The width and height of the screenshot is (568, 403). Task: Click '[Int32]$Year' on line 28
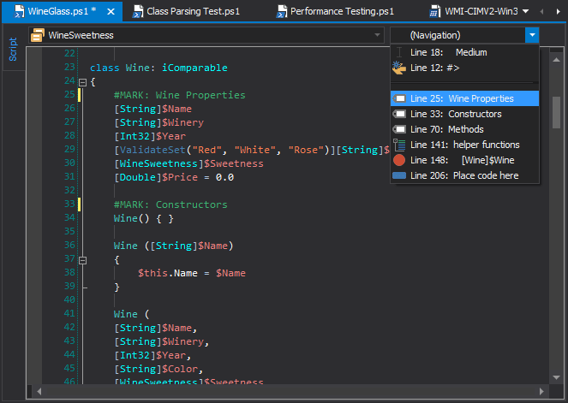pos(150,136)
